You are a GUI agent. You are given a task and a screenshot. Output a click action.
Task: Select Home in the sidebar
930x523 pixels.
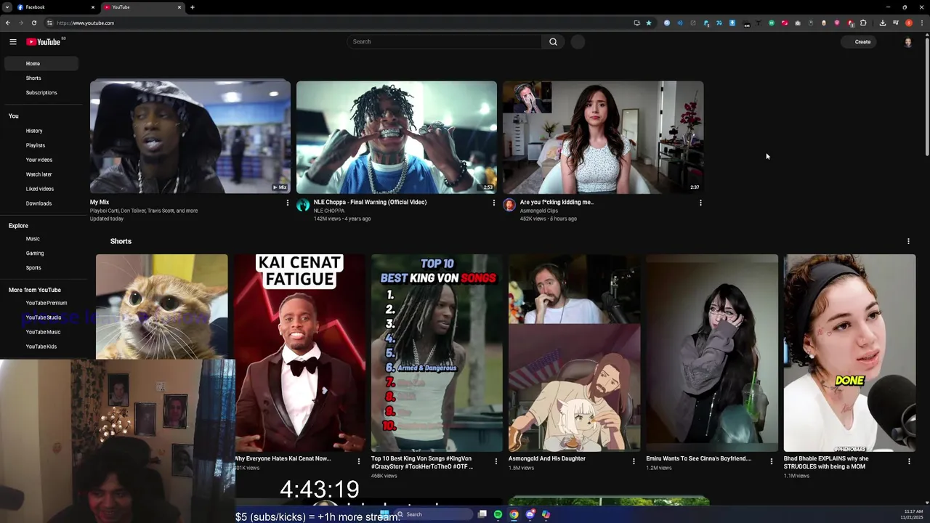coord(41,64)
